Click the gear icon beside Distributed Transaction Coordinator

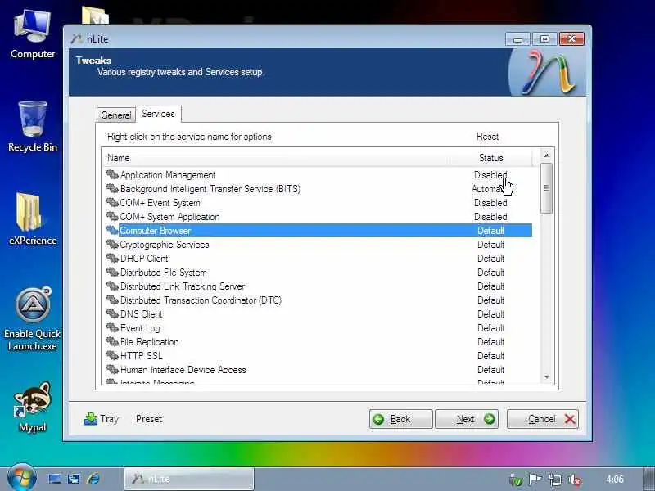pyautogui.click(x=112, y=300)
